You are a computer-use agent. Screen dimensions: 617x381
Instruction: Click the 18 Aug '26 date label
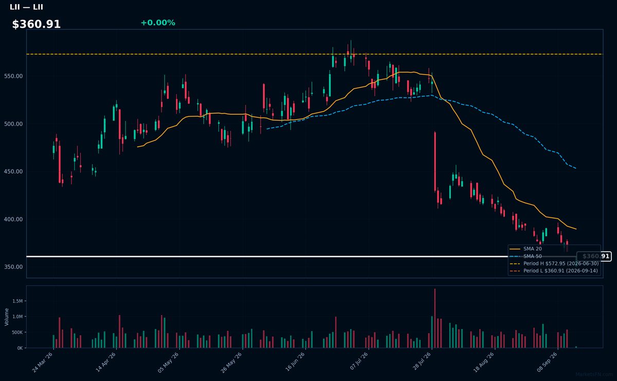coord(483,362)
